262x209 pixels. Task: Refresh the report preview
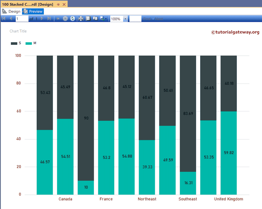pos(73,19)
